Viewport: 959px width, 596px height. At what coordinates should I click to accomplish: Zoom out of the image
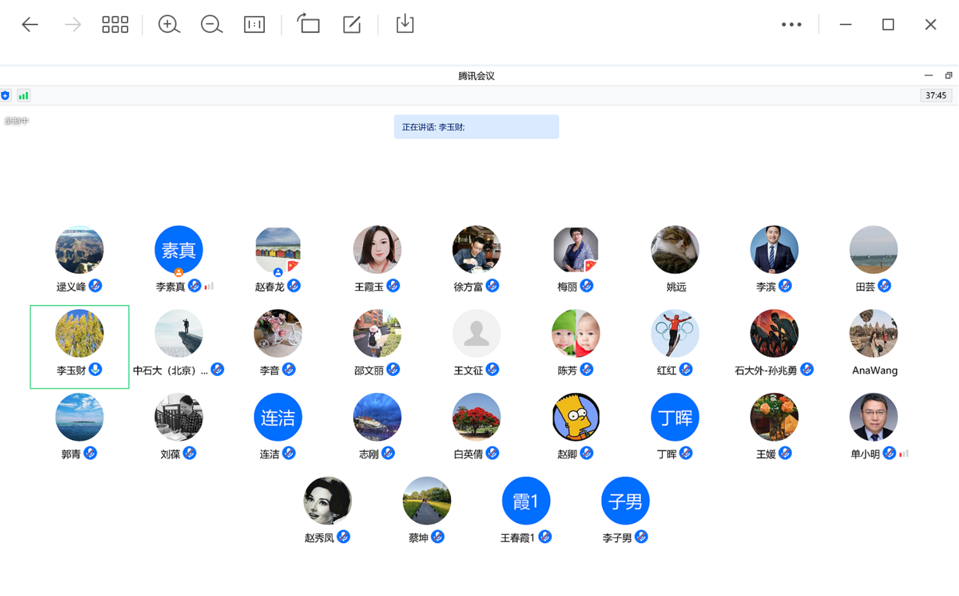coord(211,25)
